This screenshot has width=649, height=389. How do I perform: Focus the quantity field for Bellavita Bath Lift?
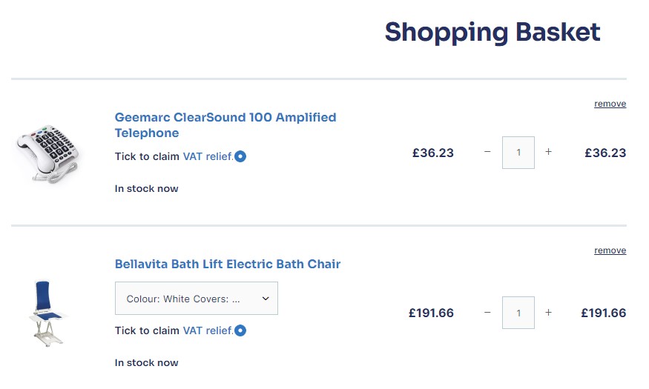pos(518,313)
